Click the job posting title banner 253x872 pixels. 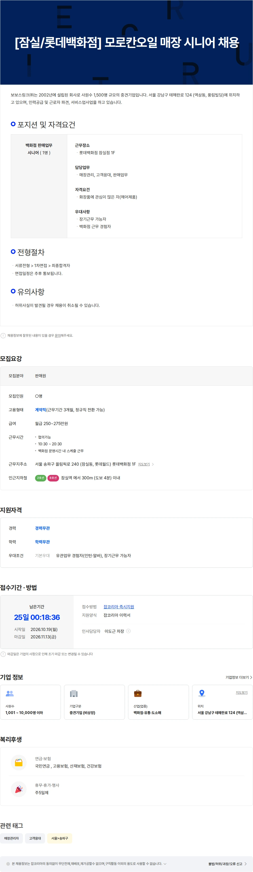(x=126, y=42)
